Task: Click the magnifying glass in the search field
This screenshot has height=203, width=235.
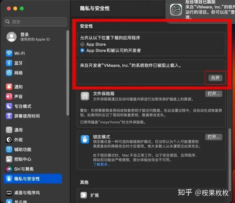Action: coord(7,22)
